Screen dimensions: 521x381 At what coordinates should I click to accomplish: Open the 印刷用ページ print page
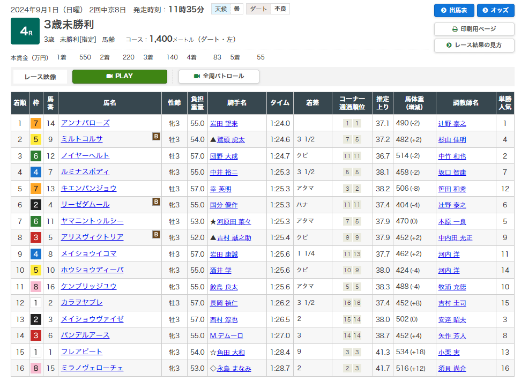point(474,29)
